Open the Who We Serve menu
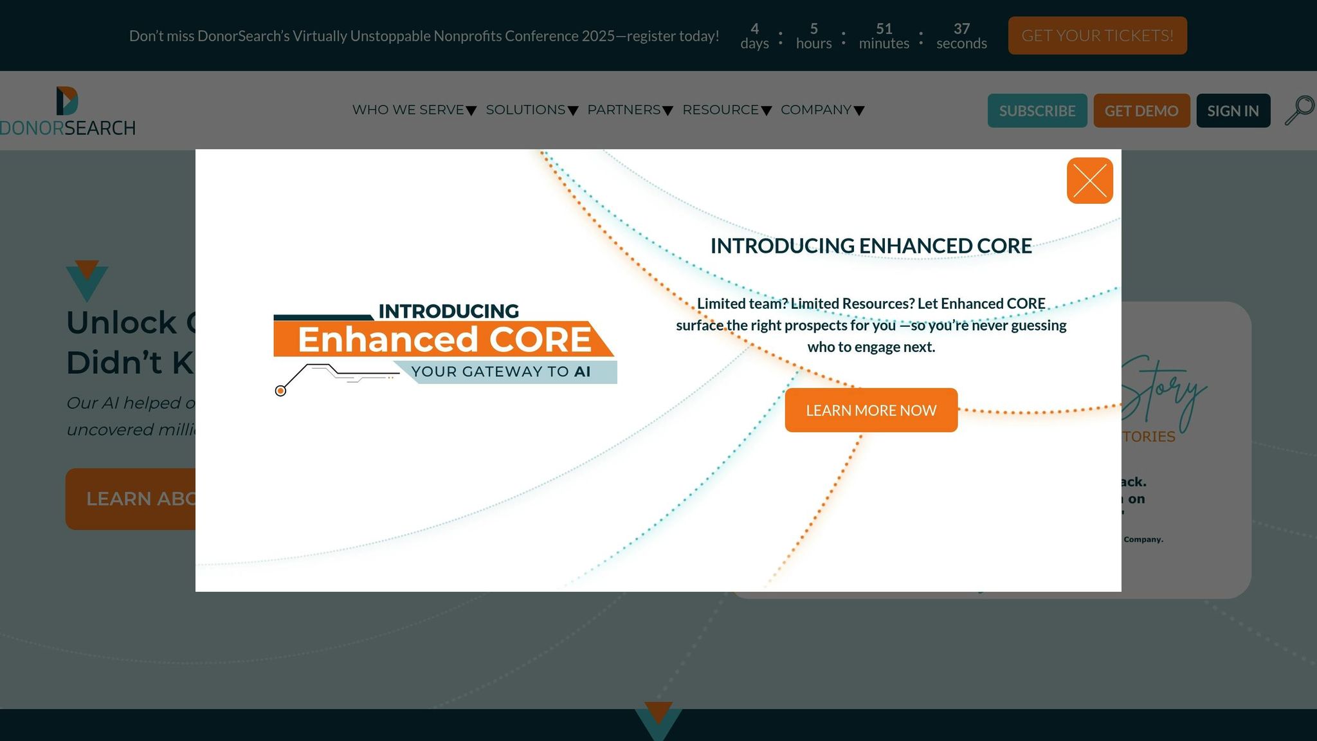1317x741 pixels. (x=408, y=110)
